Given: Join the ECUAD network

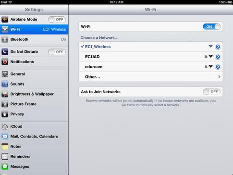Looking at the screenshot, I should pos(150,57).
